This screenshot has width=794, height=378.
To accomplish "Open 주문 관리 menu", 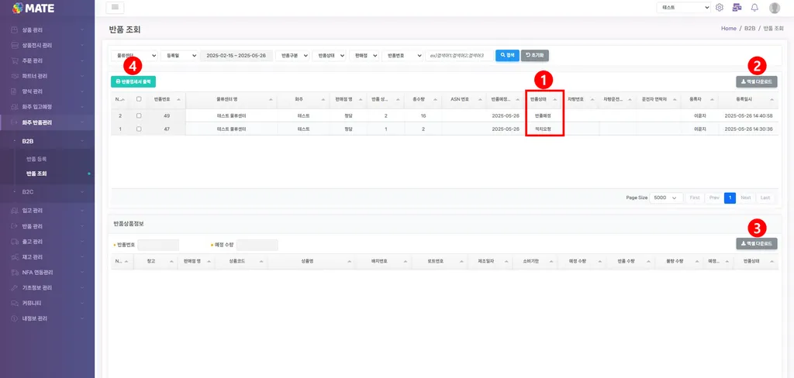I will pos(47,60).
